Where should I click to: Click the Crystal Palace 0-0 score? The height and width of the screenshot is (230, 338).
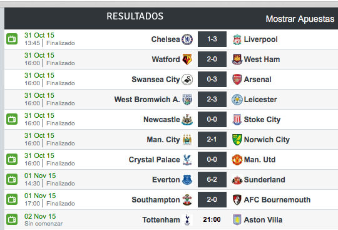212,159
